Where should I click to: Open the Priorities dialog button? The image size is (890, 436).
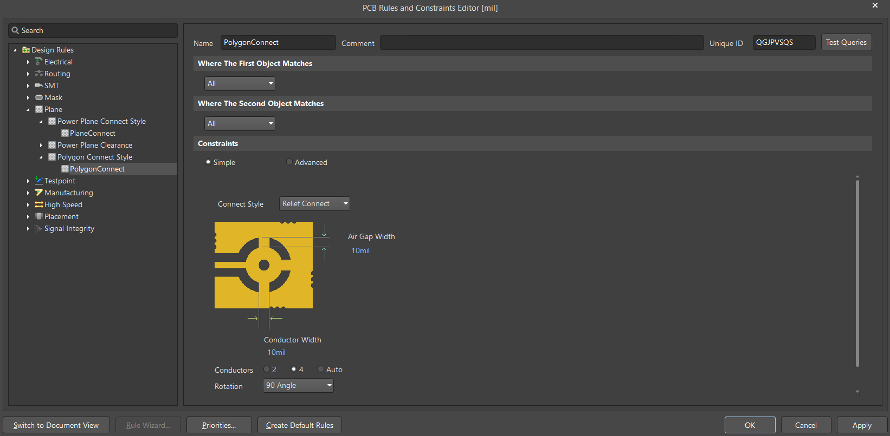[219, 425]
